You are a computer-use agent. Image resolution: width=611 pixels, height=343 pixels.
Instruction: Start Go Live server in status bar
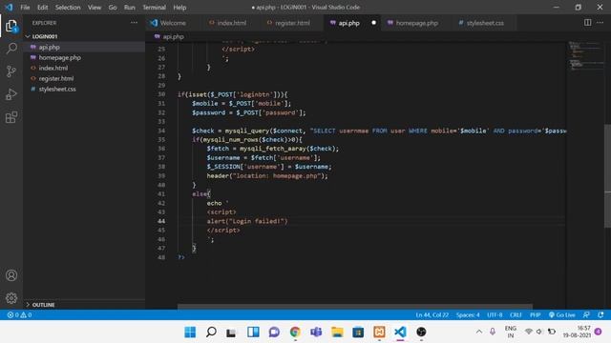tap(562, 314)
